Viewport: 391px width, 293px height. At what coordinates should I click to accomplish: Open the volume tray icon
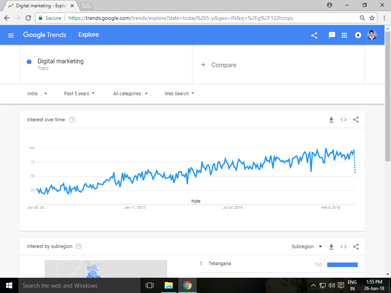click(x=332, y=285)
